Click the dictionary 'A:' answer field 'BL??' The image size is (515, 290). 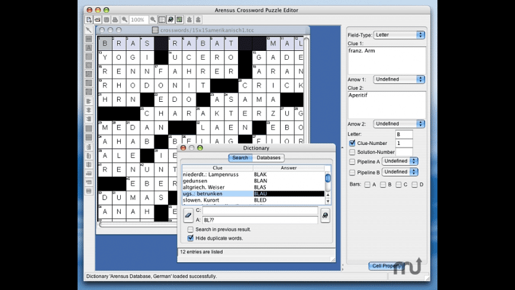pos(260,220)
